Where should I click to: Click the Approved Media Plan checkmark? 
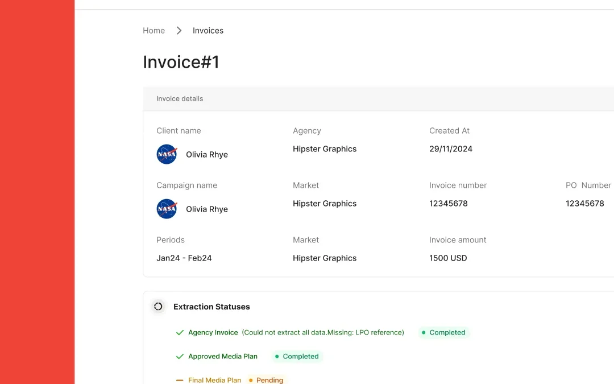tap(180, 357)
